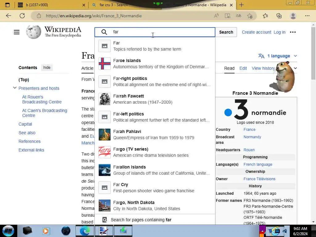
Task: Open Collections icon in browser toolbar
Action: [279, 16]
